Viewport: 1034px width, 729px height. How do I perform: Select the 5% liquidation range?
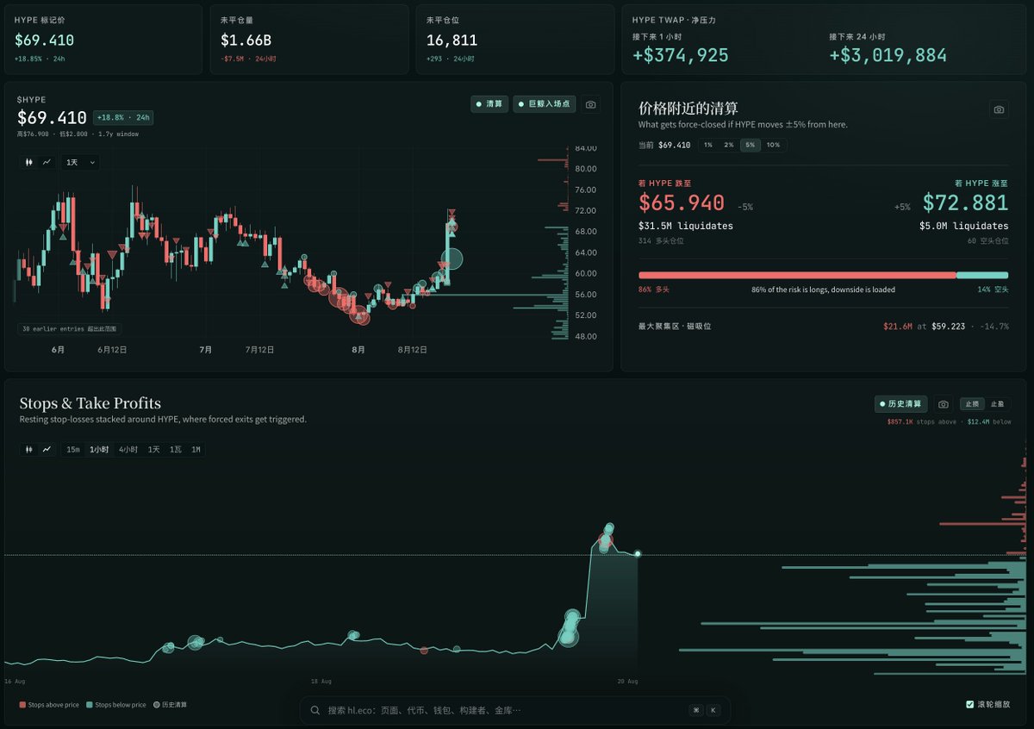click(750, 145)
